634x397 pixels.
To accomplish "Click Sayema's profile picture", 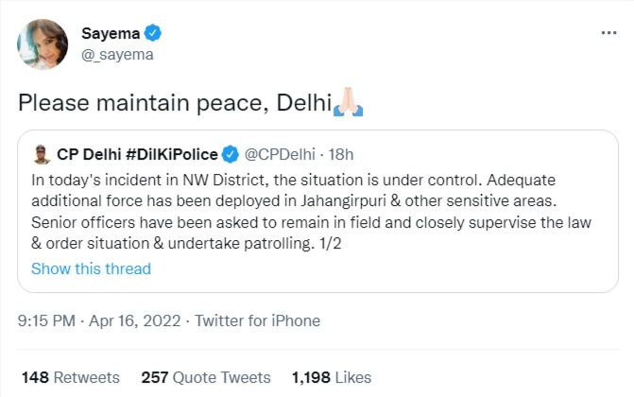I will pyautogui.click(x=43, y=44).
